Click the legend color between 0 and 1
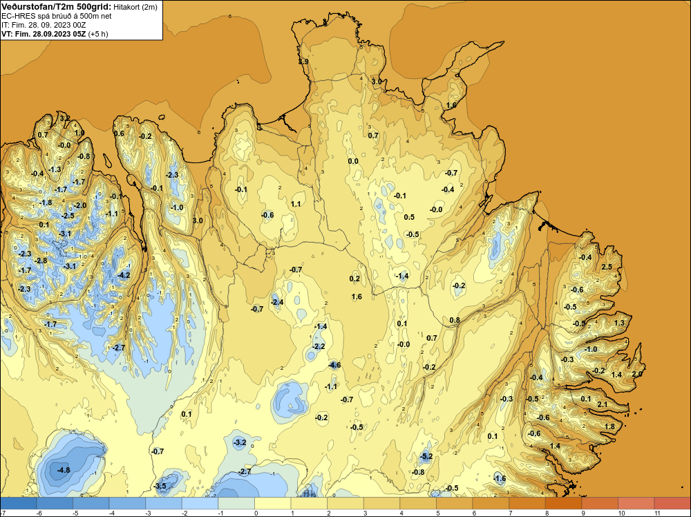Viewport: 691px width, 517px height. (273, 503)
